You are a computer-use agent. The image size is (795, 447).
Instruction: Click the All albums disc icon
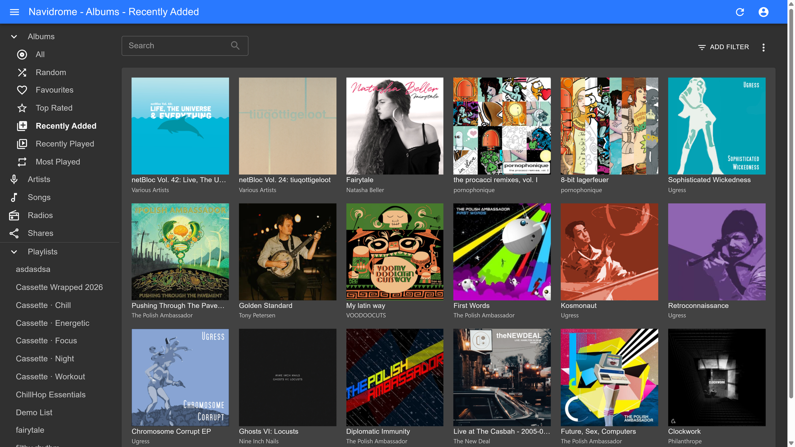point(22,54)
